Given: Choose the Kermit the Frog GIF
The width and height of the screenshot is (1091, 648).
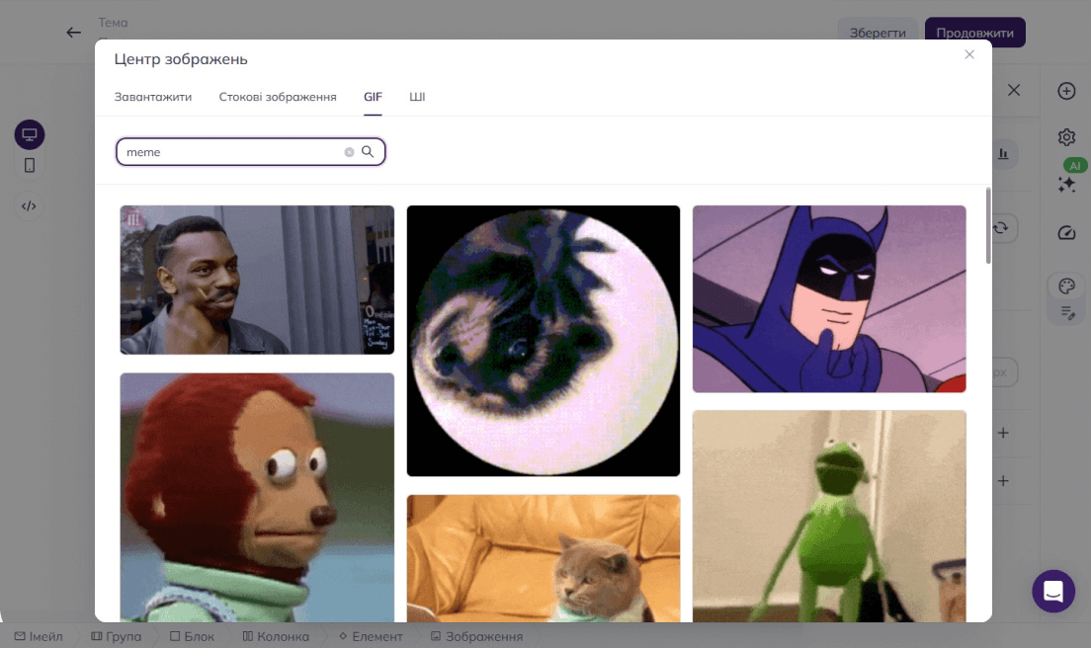Looking at the screenshot, I should tap(829, 517).
